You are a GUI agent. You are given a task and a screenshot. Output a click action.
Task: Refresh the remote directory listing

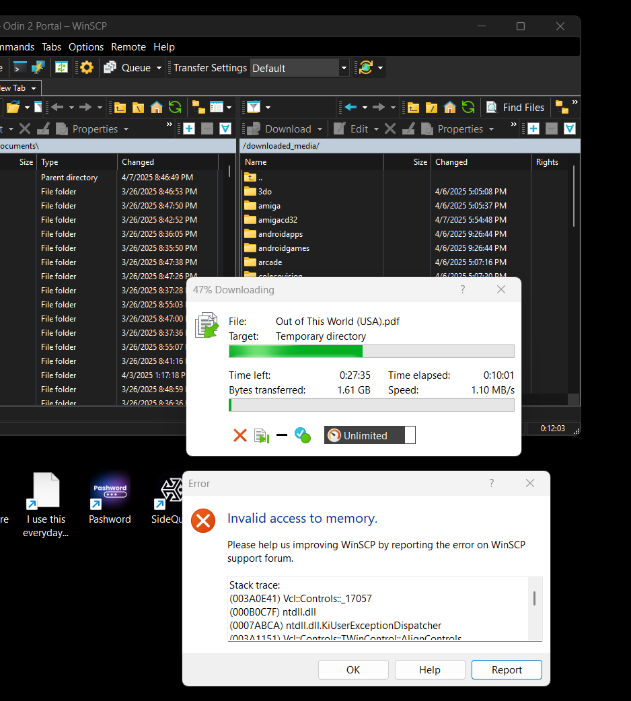[x=468, y=108]
